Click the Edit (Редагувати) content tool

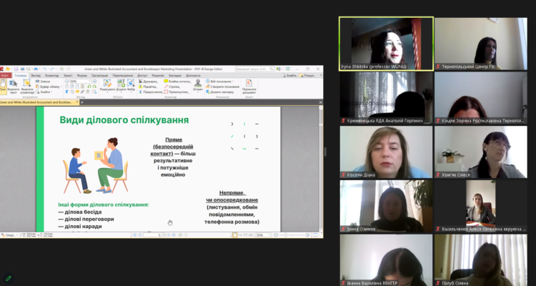click(x=107, y=86)
